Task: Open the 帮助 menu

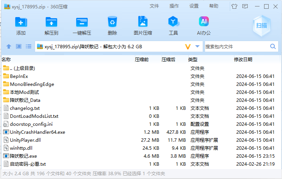Action: 214,6
